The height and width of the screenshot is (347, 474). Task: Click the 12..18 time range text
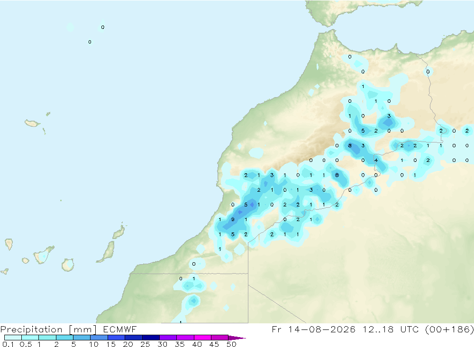(x=378, y=329)
